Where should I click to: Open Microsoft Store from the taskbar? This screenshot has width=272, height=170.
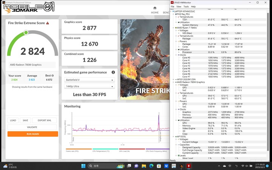[159, 166]
